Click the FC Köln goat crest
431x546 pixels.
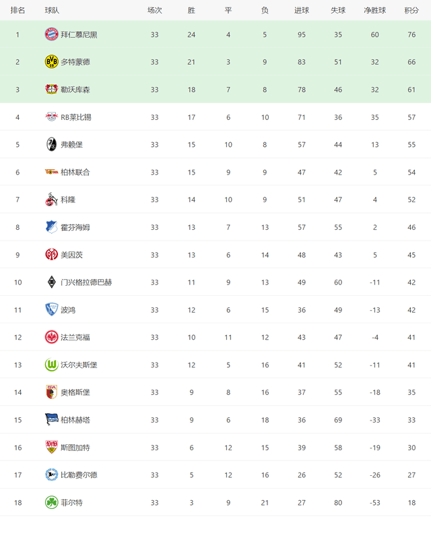[x=51, y=199]
